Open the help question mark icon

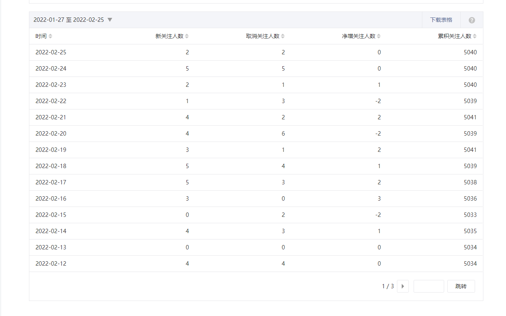tap(471, 20)
